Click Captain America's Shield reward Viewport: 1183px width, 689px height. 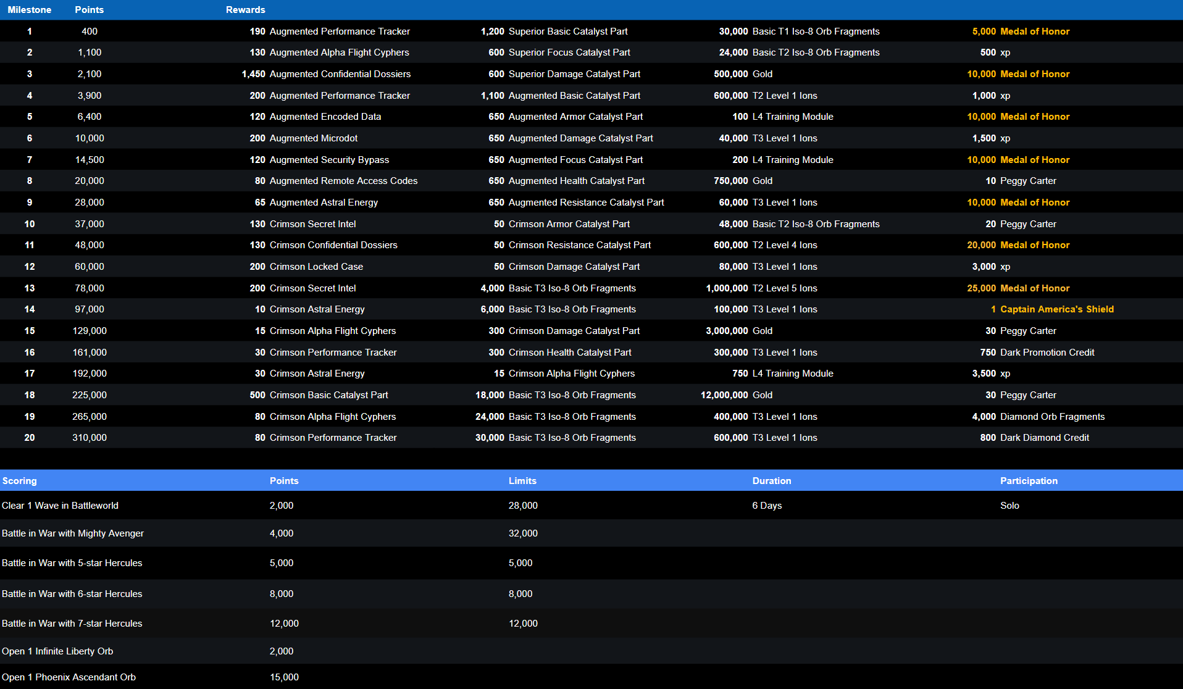(1056, 309)
